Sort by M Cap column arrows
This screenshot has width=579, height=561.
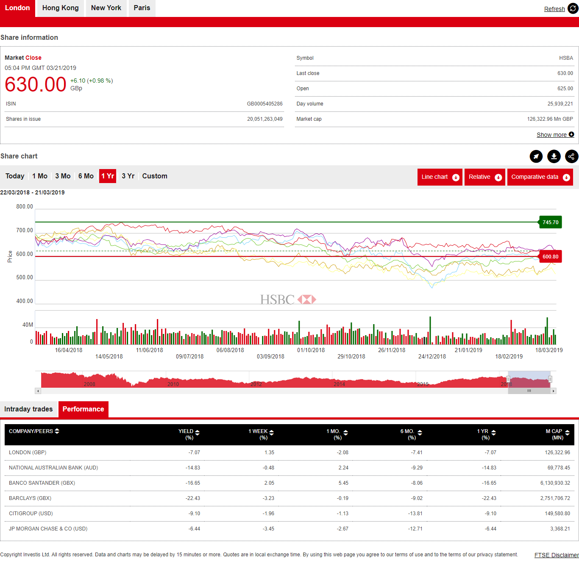567,433
